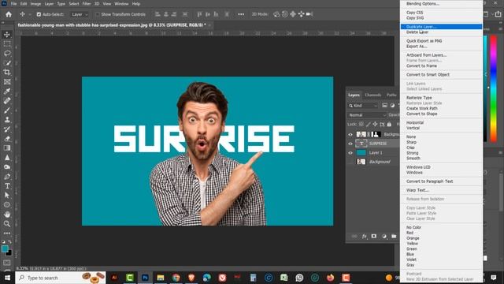Screen dimensions: 504x284
Task: Open the Kind filter dropdown
Action: click(363, 106)
